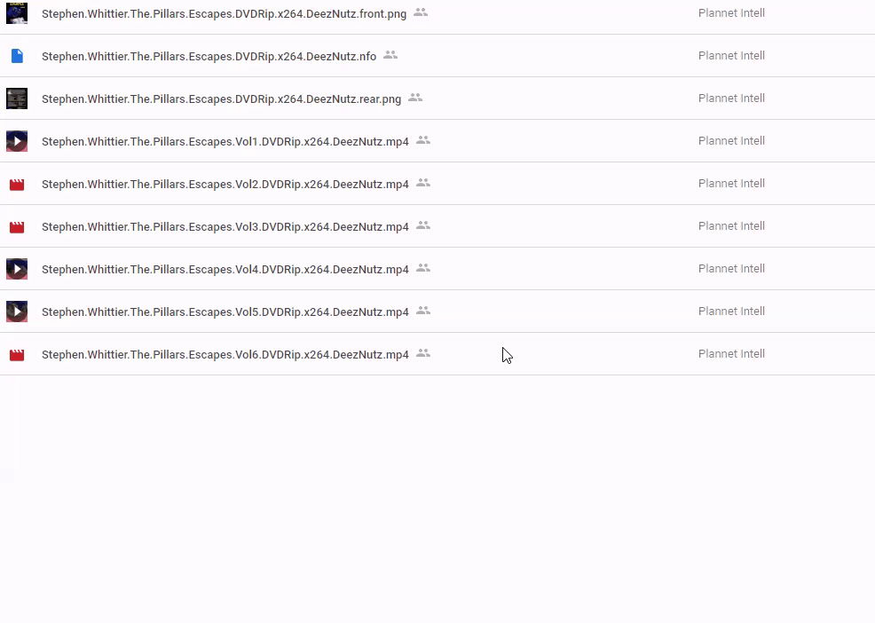Click the red video icon for Vol3

(x=17, y=227)
